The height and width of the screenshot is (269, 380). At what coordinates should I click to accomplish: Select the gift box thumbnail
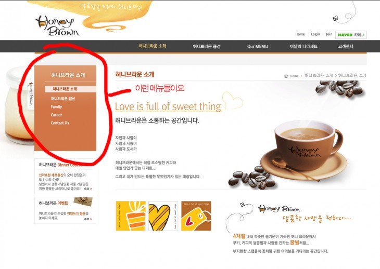(x=131, y=216)
